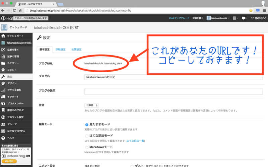Click the blue chat extension icon

258,10
